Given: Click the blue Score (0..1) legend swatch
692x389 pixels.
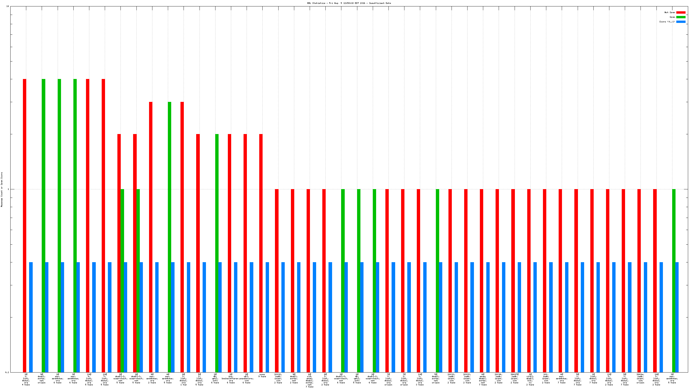Looking at the screenshot, I should pyautogui.click(x=680, y=21).
